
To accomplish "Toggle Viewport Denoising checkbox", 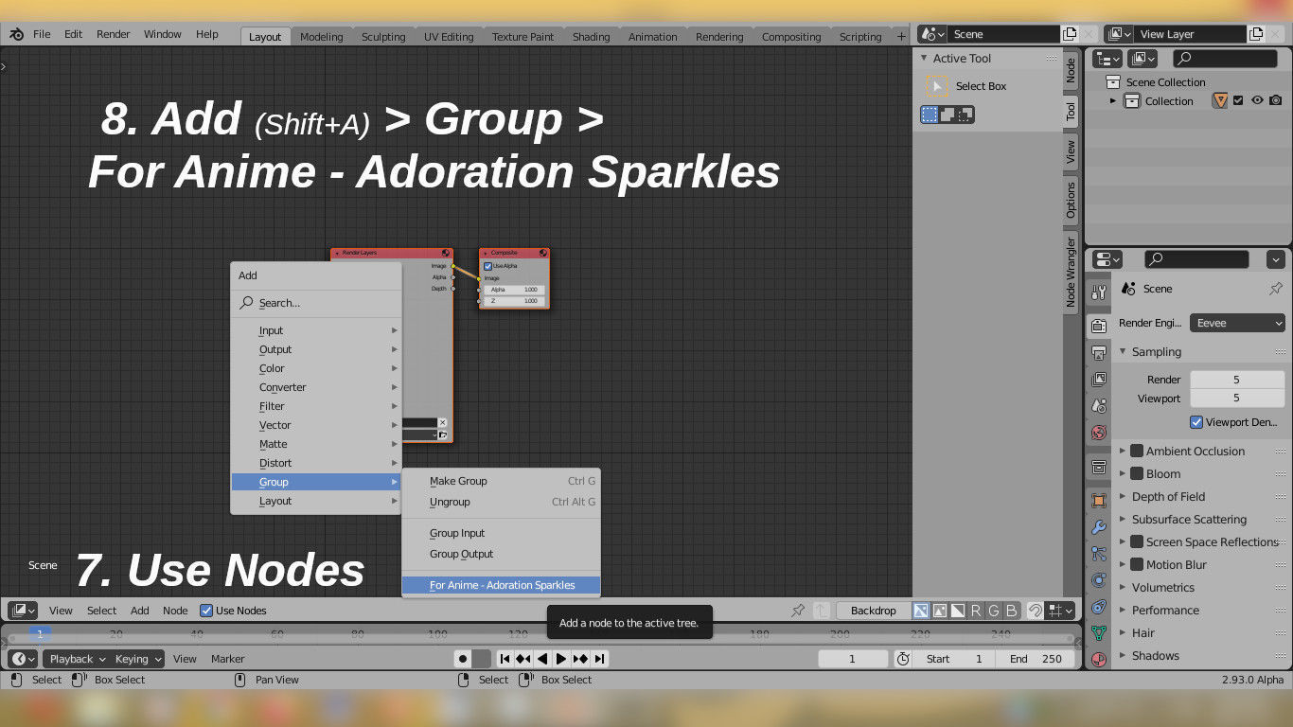I will (1196, 422).
